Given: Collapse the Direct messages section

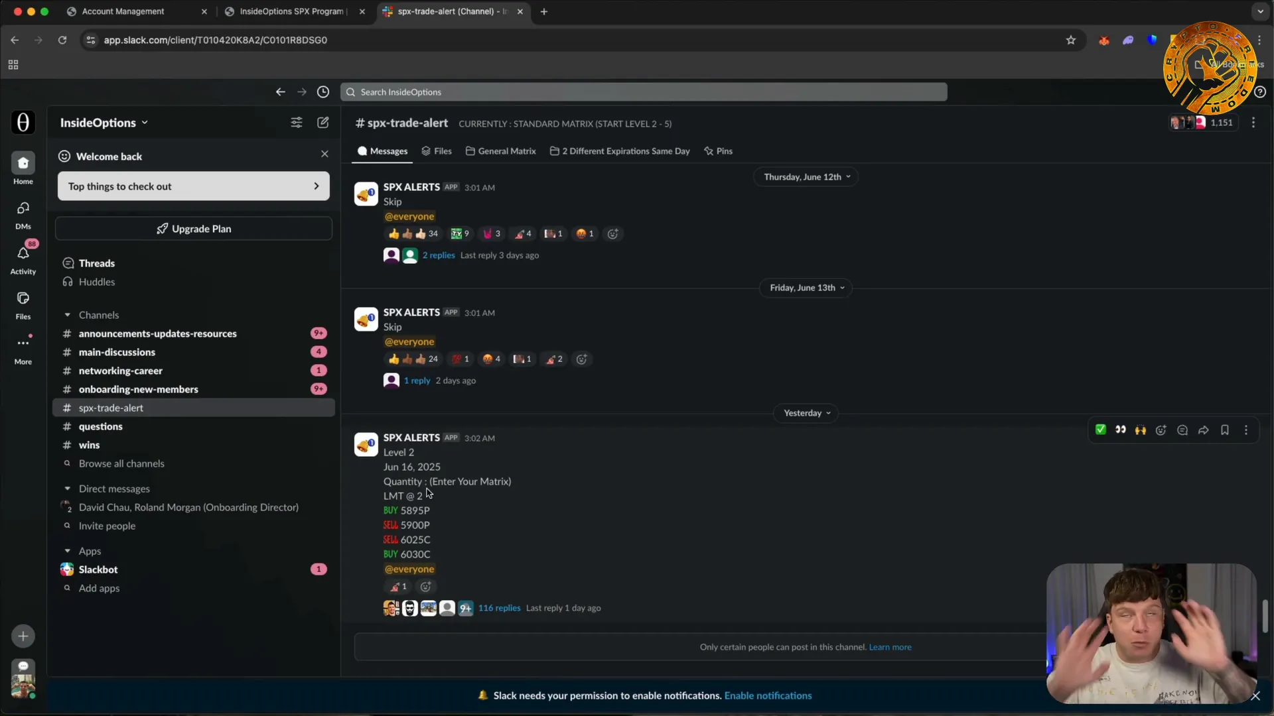Looking at the screenshot, I should (68, 489).
